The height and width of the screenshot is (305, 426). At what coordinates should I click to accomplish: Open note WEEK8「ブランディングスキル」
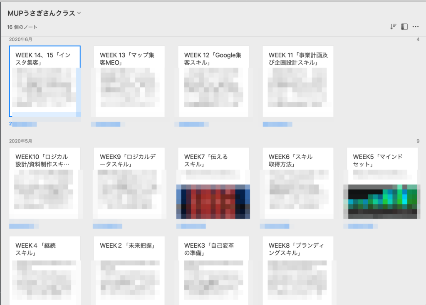click(x=298, y=271)
